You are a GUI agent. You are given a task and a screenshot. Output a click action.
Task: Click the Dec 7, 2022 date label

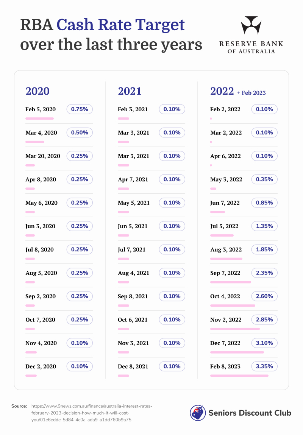pyautogui.click(x=225, y=343)
